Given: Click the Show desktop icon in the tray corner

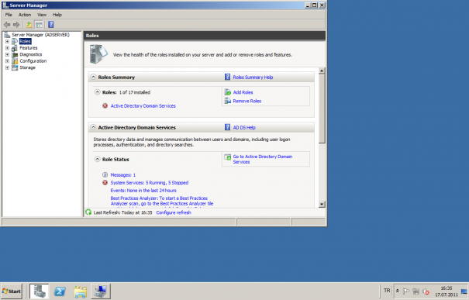Looking at the screenshot, I should (464, 291).
